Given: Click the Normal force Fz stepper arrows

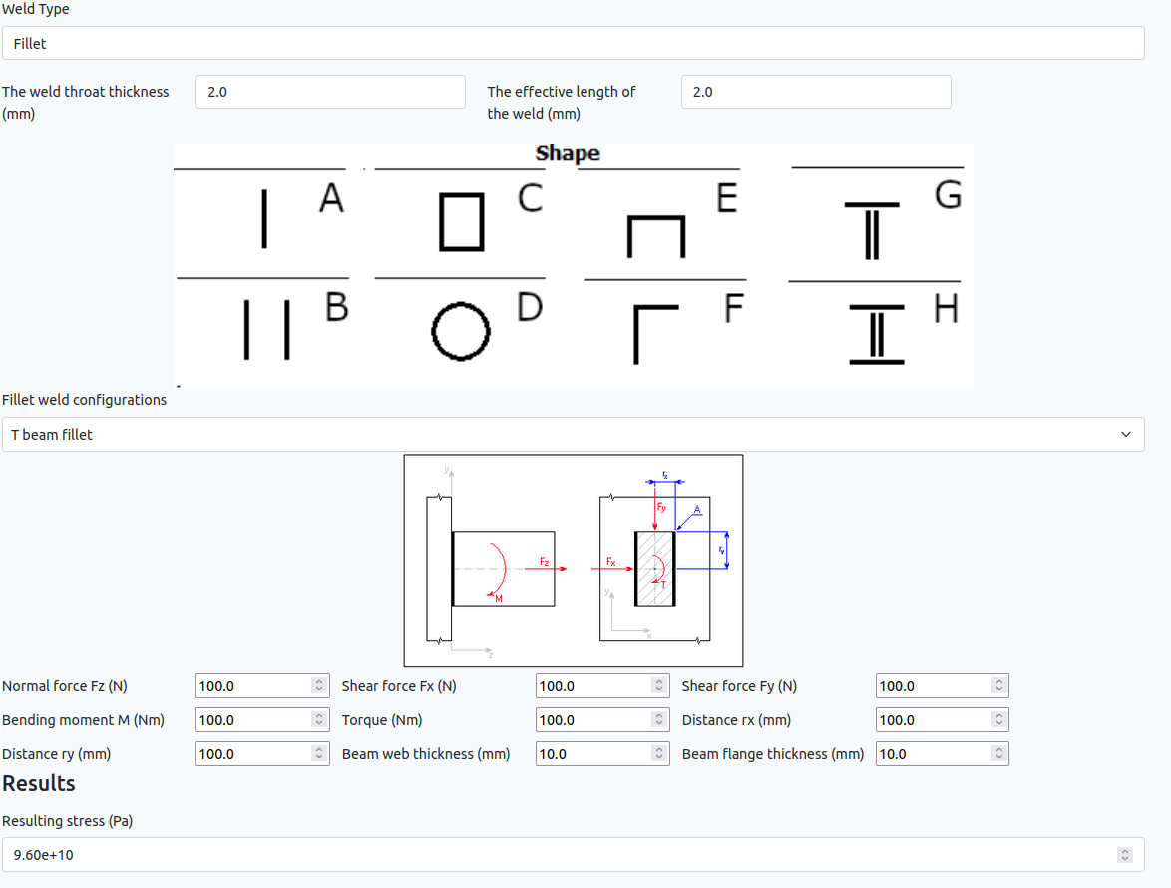Looking at the screenshot, I should (x=319, y=686).
